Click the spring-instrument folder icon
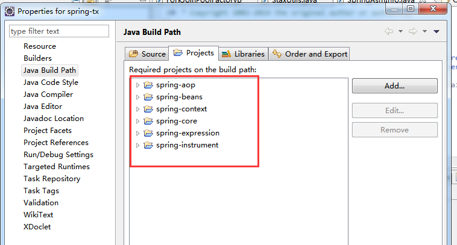The width and height of the screenshot is (457, 245). click(148, 145)
